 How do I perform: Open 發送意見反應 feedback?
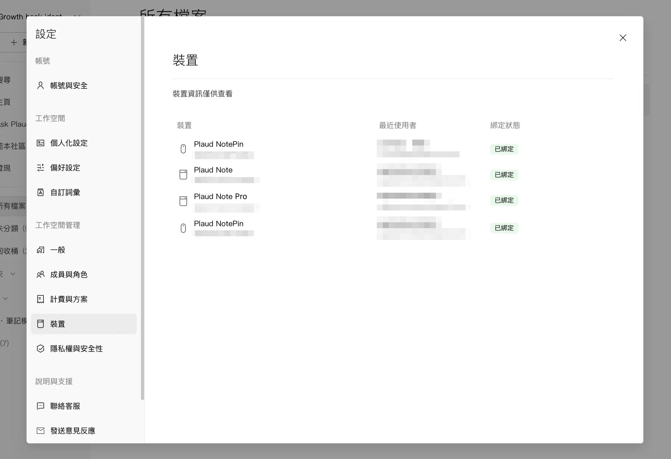[x=83, y=431]
